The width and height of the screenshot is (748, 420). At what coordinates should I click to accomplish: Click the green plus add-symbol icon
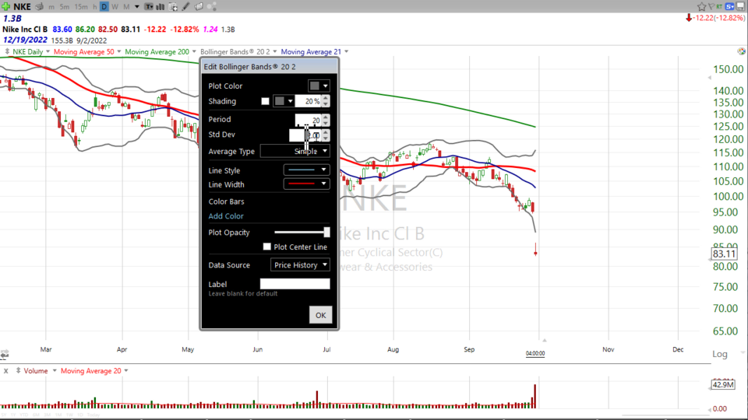[x=5, y=6]
